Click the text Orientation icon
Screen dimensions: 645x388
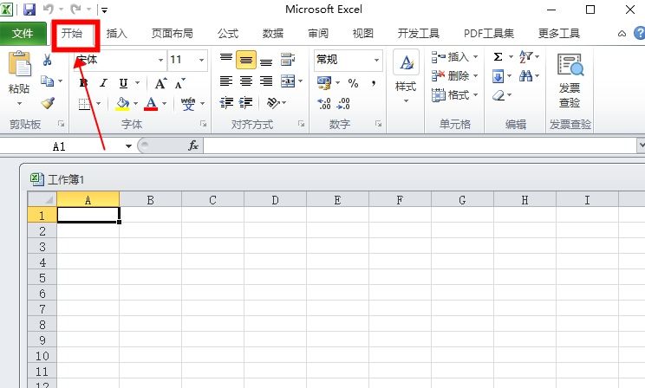point(273,102)
